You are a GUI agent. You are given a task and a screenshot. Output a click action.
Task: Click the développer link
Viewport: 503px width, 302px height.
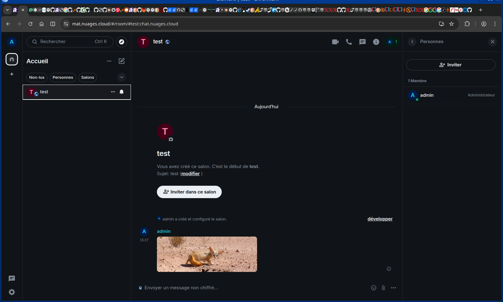(x=380, y=219)
